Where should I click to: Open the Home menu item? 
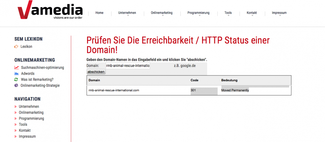(99, 13)
